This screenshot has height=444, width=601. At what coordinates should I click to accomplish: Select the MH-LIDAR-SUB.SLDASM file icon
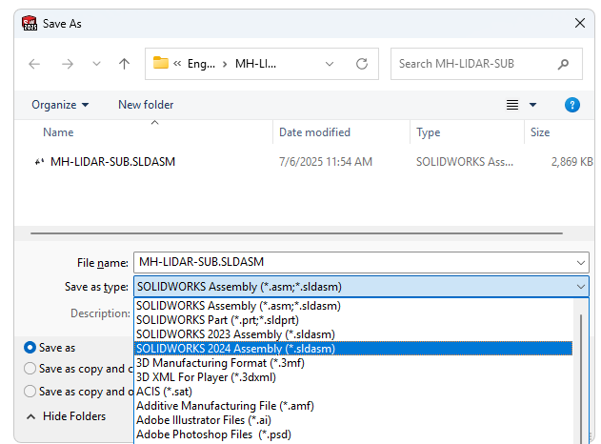pos(39,162)
